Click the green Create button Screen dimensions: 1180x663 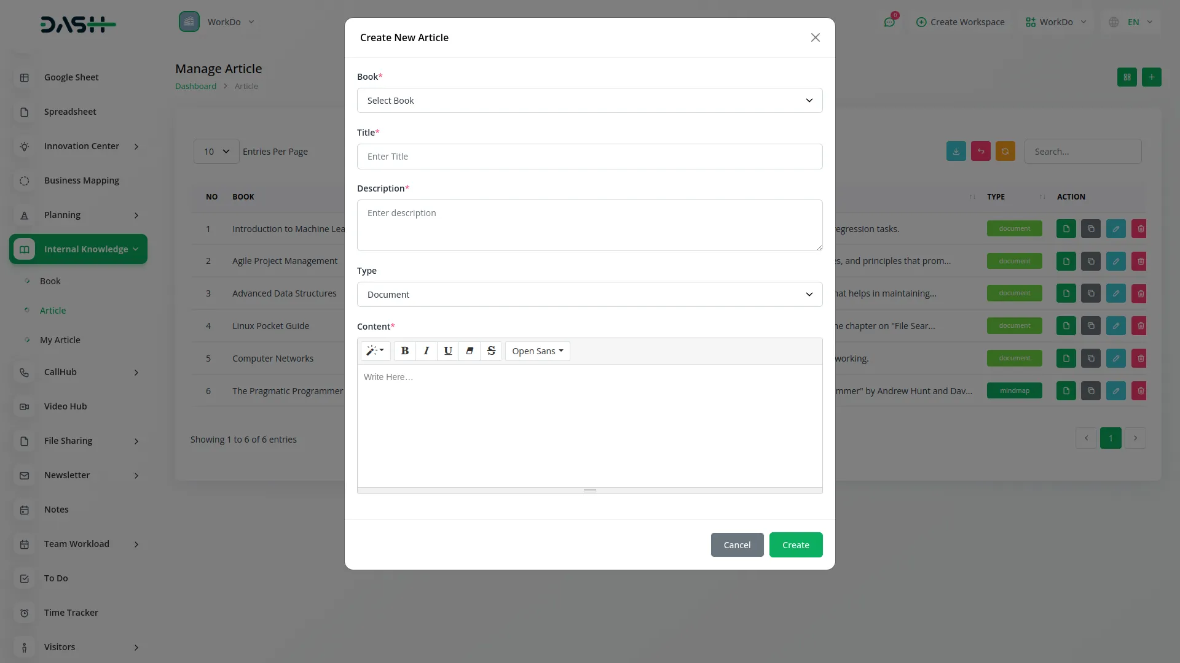pos(795,545)
